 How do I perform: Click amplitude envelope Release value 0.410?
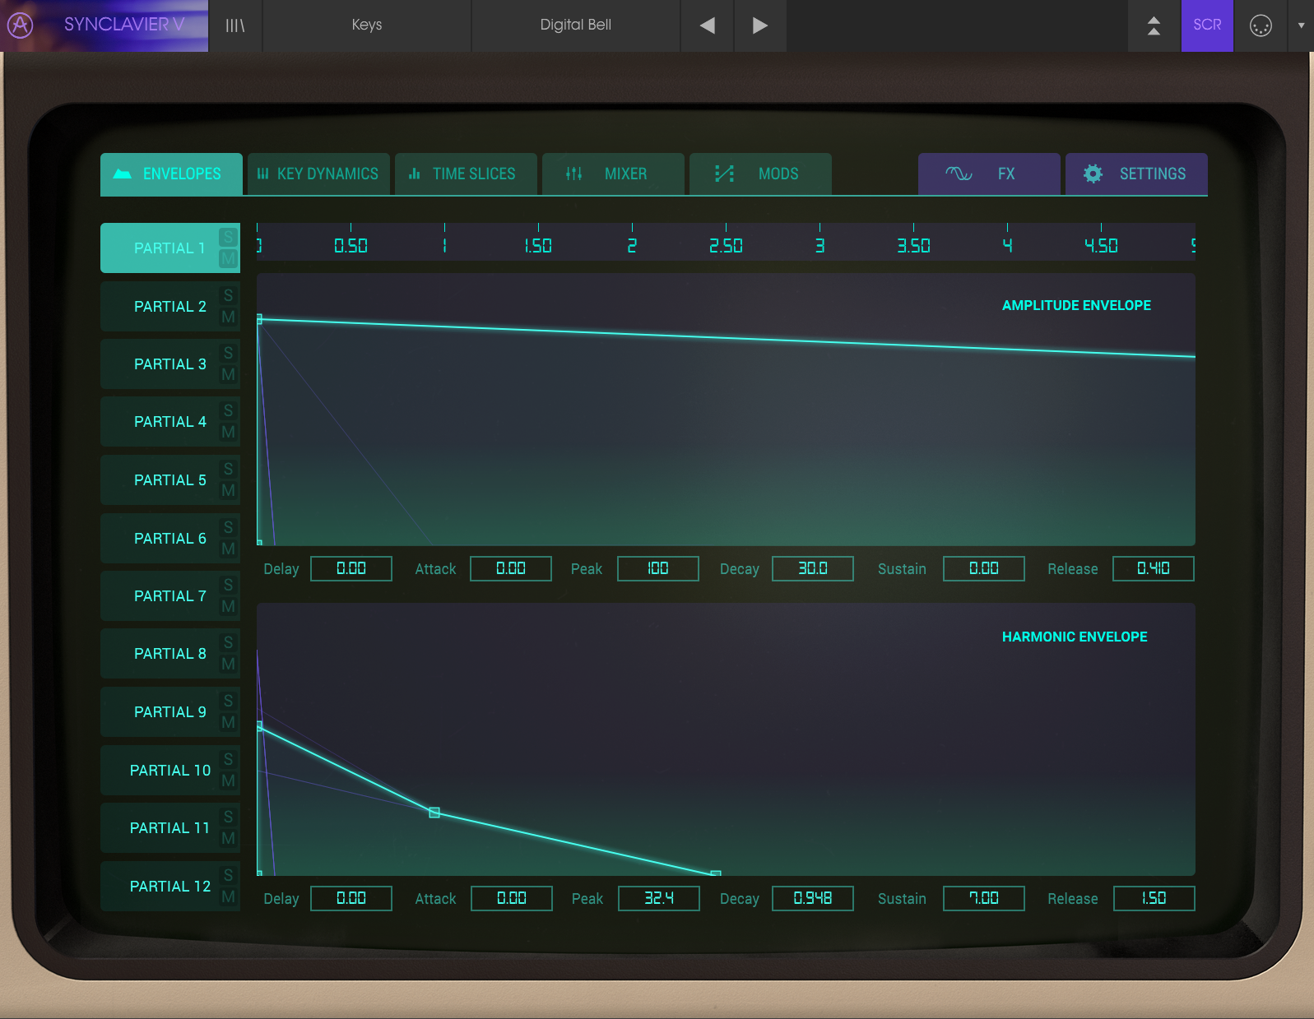tap(1154, 568)
